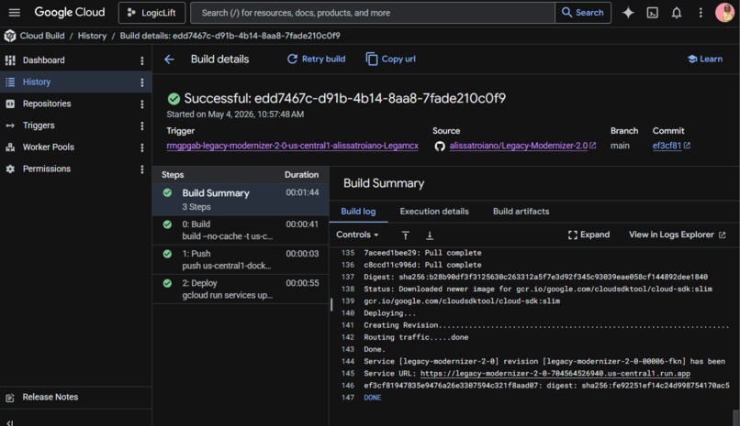
Task: Switch to the Build log tab
Action: (x=358, y=212)
